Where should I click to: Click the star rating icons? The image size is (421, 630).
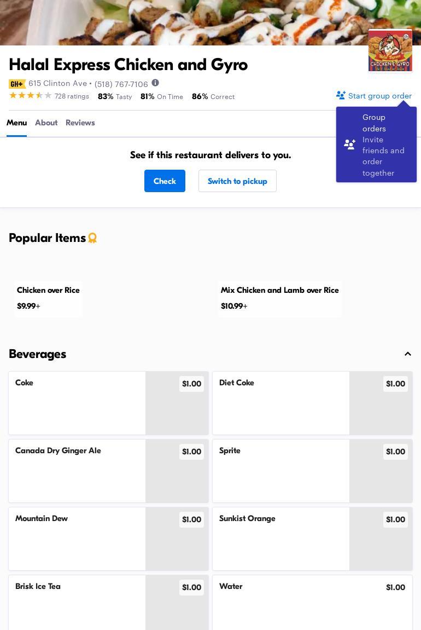[30, 96]
